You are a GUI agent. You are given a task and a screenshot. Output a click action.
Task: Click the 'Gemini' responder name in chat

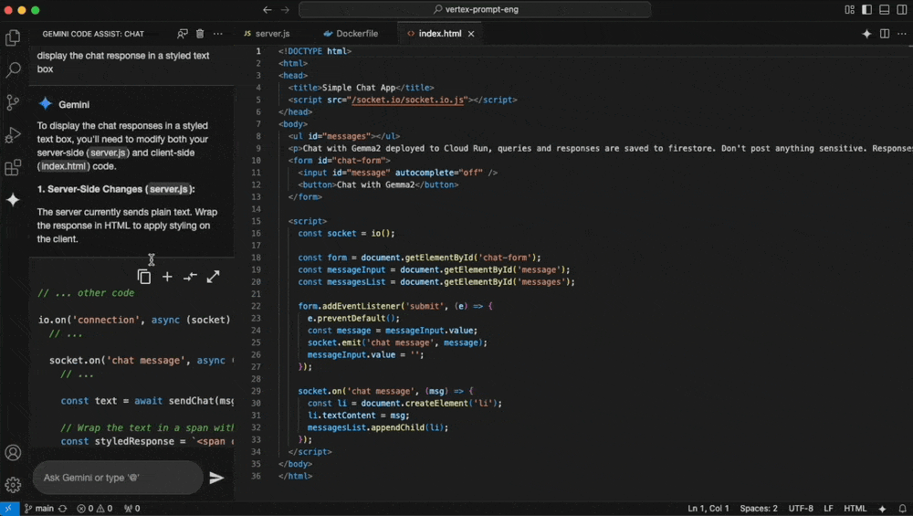[74, 105]
